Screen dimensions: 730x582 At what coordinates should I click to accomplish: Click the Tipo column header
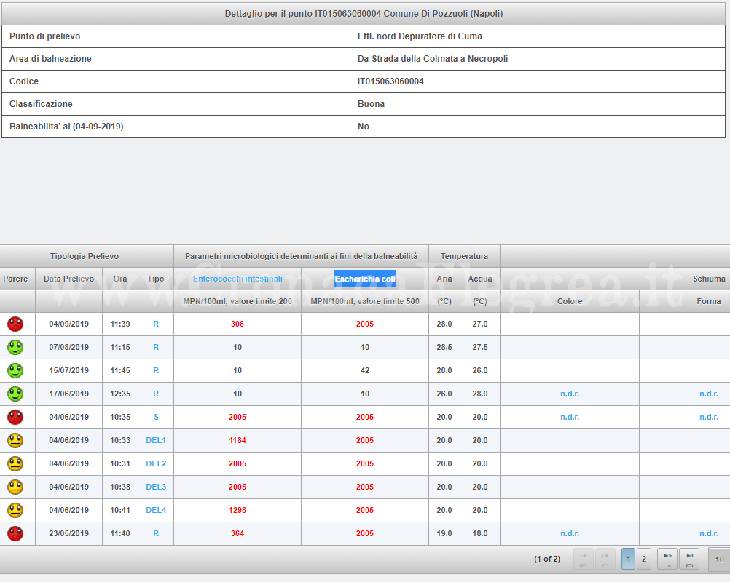pyautogui.click(x=156, y=279)
